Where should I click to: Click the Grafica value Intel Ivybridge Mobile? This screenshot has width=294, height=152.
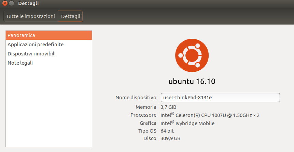(187, 123)
